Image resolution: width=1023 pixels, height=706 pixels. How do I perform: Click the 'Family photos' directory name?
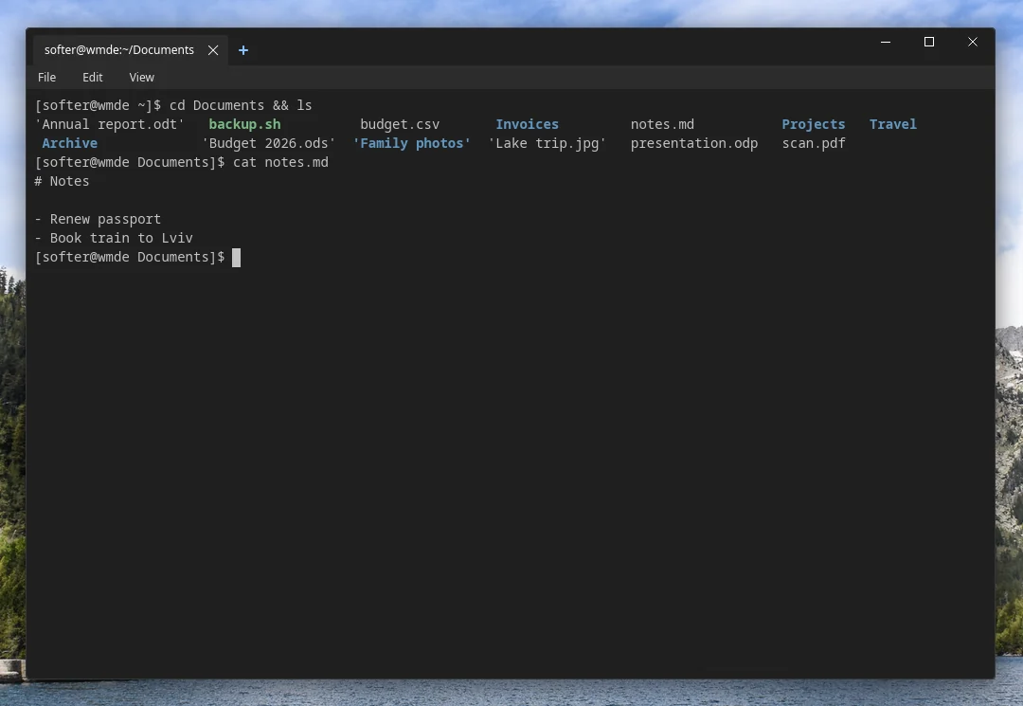412,143
